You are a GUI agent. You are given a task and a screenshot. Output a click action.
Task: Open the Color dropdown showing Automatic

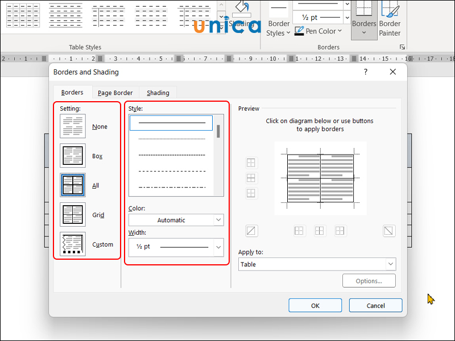click(x=176, y=220)
